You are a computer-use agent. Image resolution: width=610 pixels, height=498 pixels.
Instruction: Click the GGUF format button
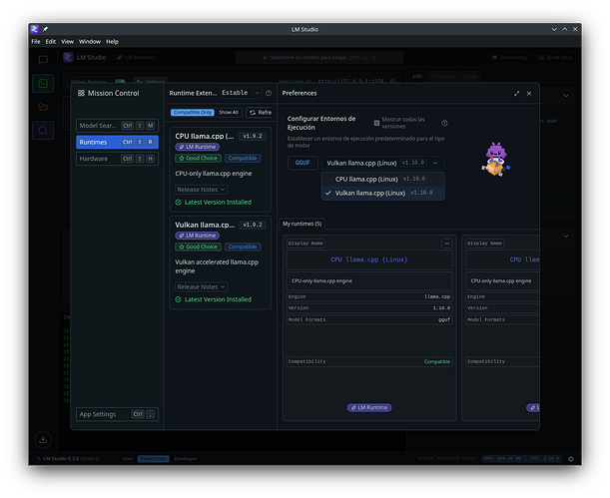[303, 163]
